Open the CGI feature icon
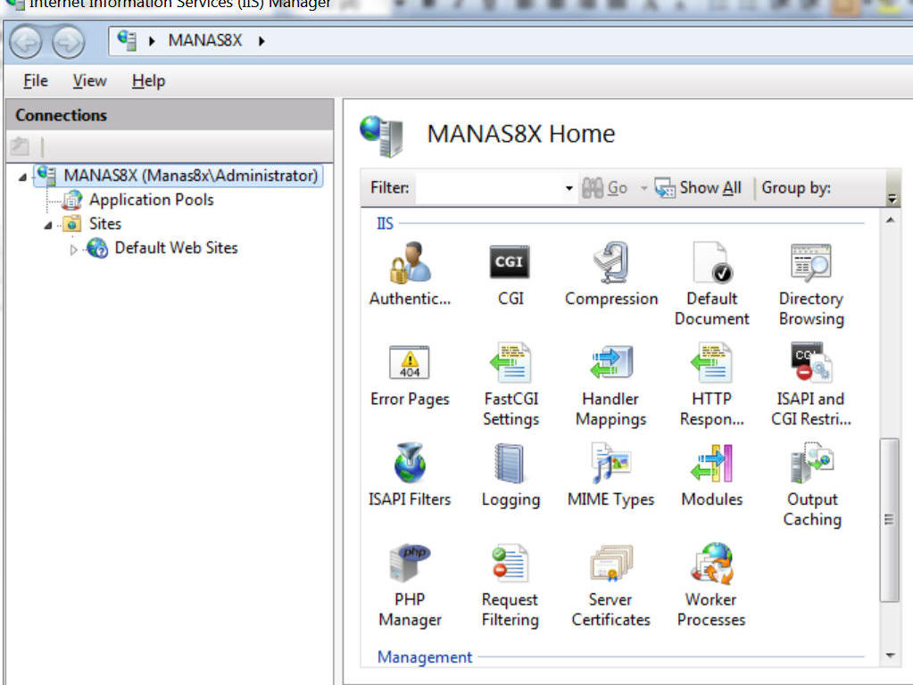This screenshot has height=685, width=913. (x=510, y=274)
